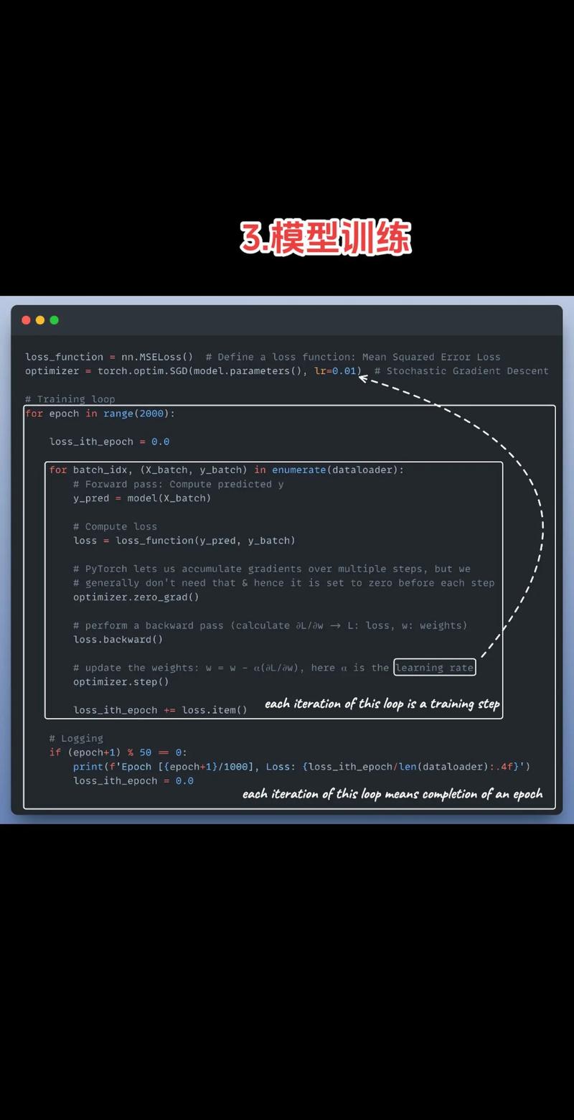Click 'optimizer.zero_grad()' statement
This screenshot has height=1120, width=574.
pyautogui.click(x=136, y=597)
